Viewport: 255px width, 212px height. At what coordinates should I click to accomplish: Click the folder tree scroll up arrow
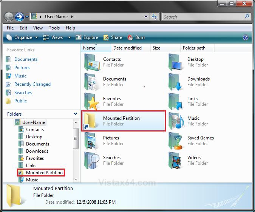[x=76, y=122]
